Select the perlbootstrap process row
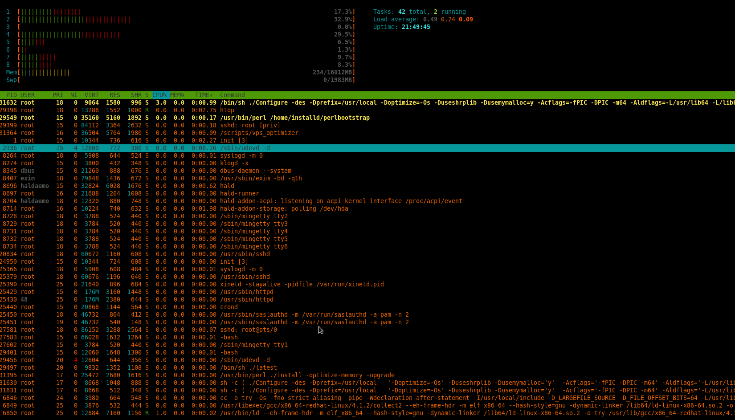 [x=294, y=118]
